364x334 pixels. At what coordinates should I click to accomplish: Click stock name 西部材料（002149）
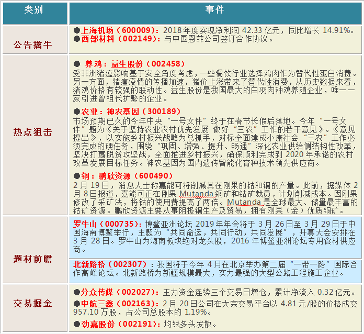click(x=119, y=39)
